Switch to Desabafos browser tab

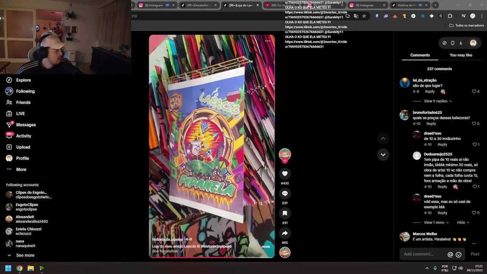(199, 5)
